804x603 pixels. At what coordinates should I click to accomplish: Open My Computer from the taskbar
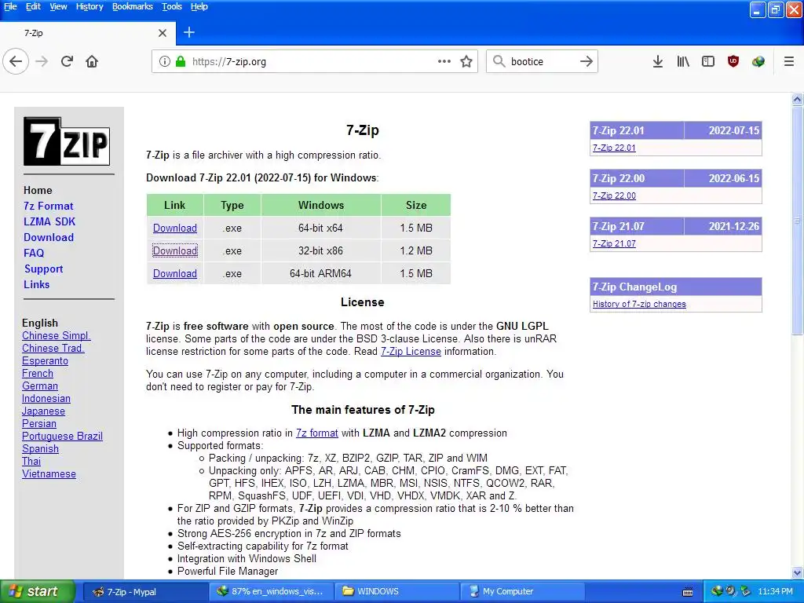[523, 591]
